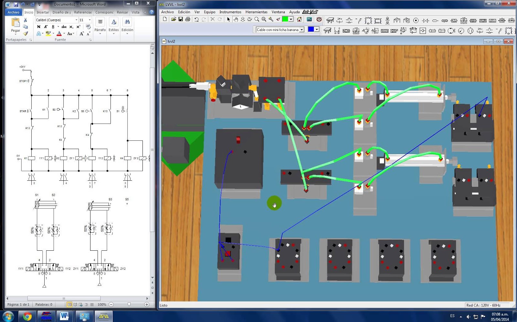This screenshot has height=322, width=517.
Task: Click the home workbench icon
Action: click(299, 20)
